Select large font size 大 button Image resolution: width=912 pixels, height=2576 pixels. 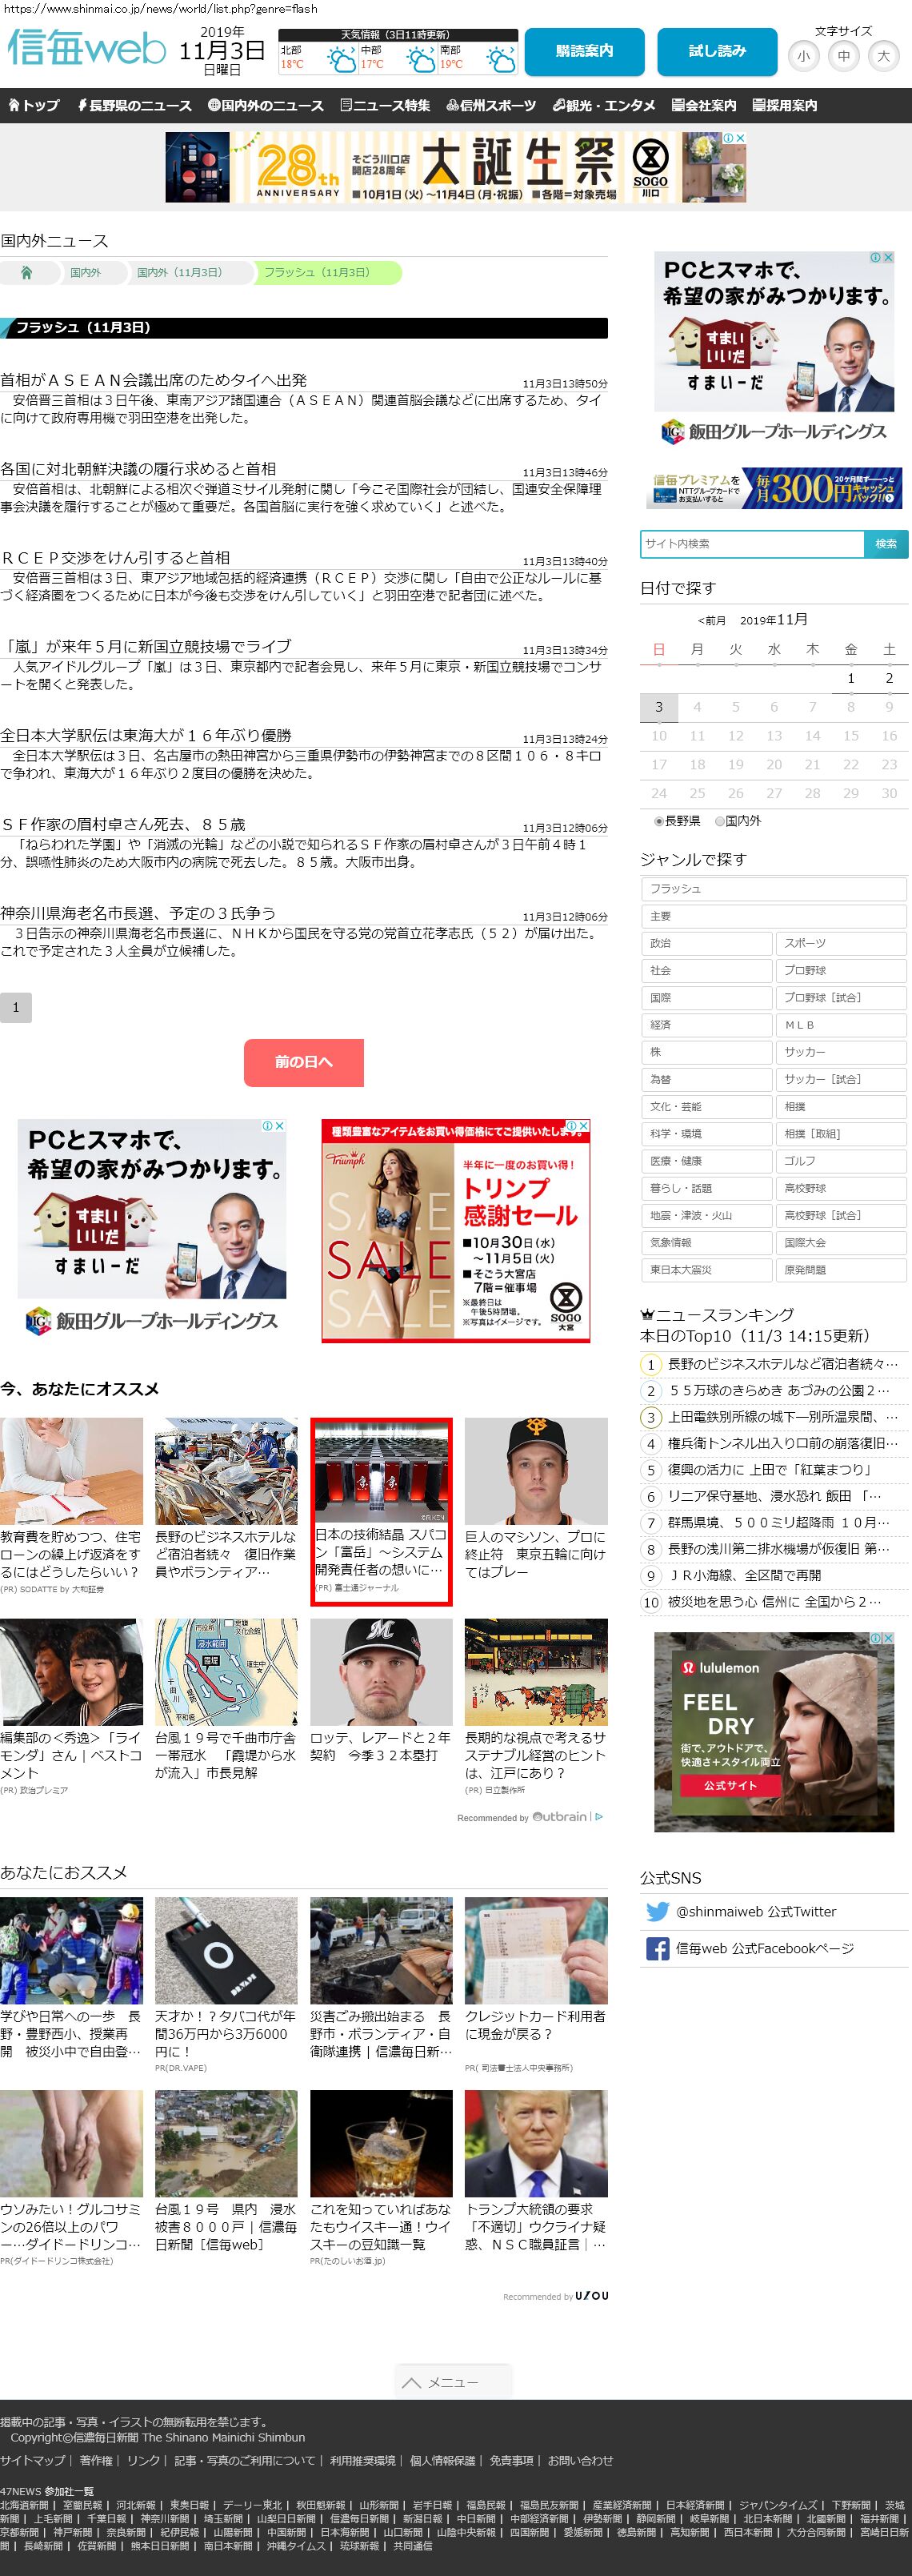[x=883, y=56]
